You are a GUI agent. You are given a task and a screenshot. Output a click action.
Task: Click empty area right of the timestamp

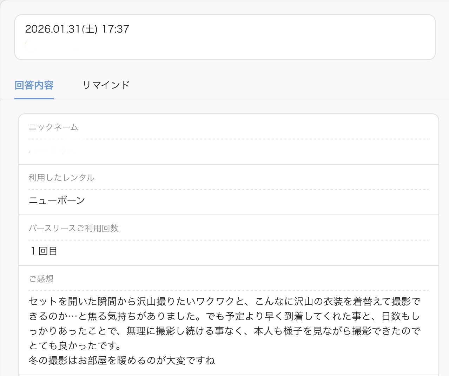[281, 29]
